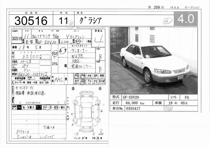The width and height of the screenshot is (210, 148).
Task: Click the カワ equipment box
Action: tap(77, 82)
